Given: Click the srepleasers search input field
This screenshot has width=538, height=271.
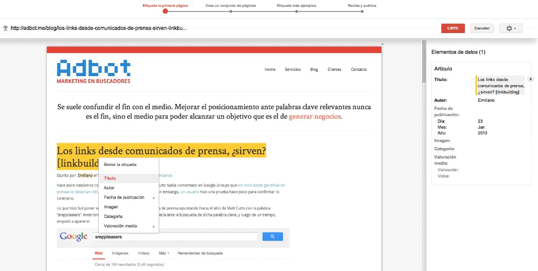Looking at the screenshot, I should tap(174, 237).
